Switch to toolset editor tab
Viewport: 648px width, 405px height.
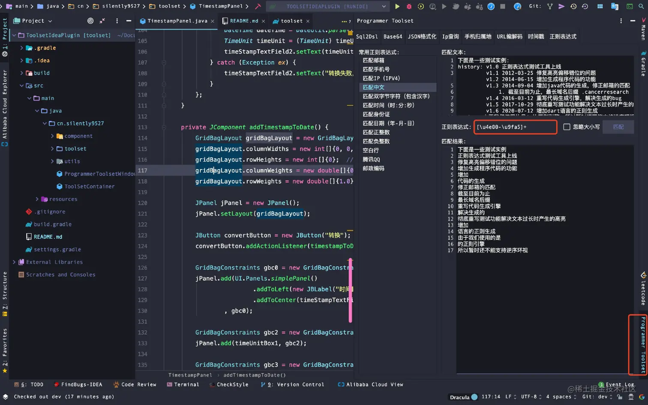291,21
